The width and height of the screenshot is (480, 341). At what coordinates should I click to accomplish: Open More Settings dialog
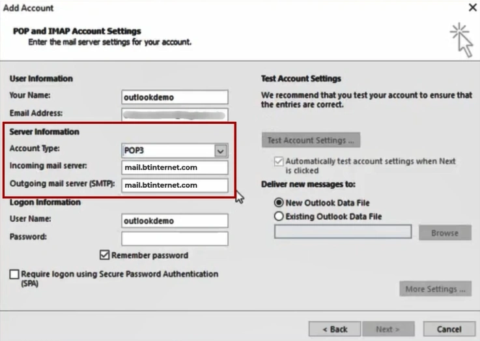[x=435, y=289]
